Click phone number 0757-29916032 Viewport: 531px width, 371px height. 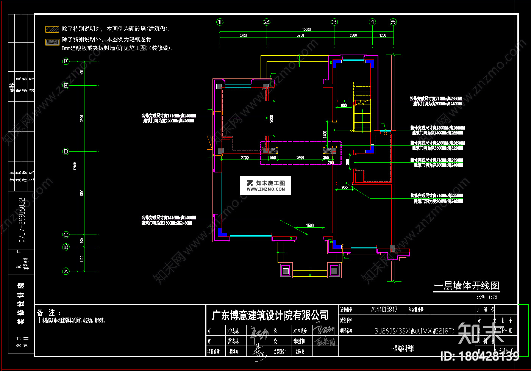[x=22, y=220]
